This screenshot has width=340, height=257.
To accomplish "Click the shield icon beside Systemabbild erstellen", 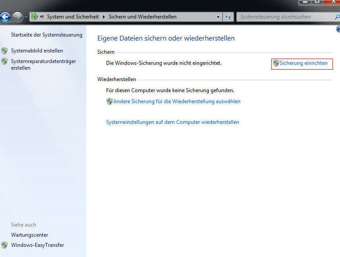I will pyautogui.click(x=4, y=51).
